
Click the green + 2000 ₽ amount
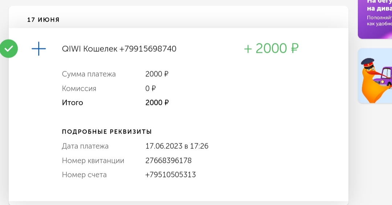coord(271,48)
